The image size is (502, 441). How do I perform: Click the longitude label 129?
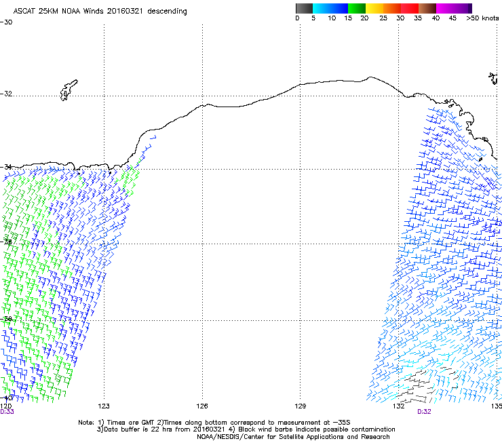coord(300,406)
